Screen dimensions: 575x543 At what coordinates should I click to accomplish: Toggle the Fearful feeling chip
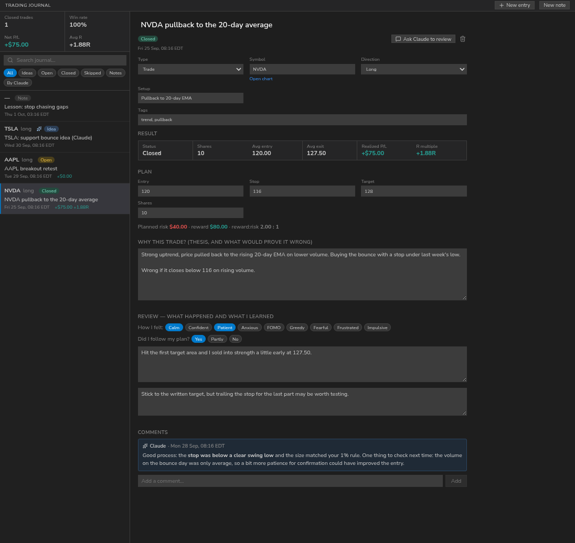point(321,328)
